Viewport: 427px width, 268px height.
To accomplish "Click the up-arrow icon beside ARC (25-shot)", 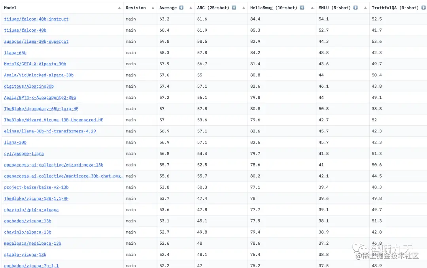I will click(234, 8).
